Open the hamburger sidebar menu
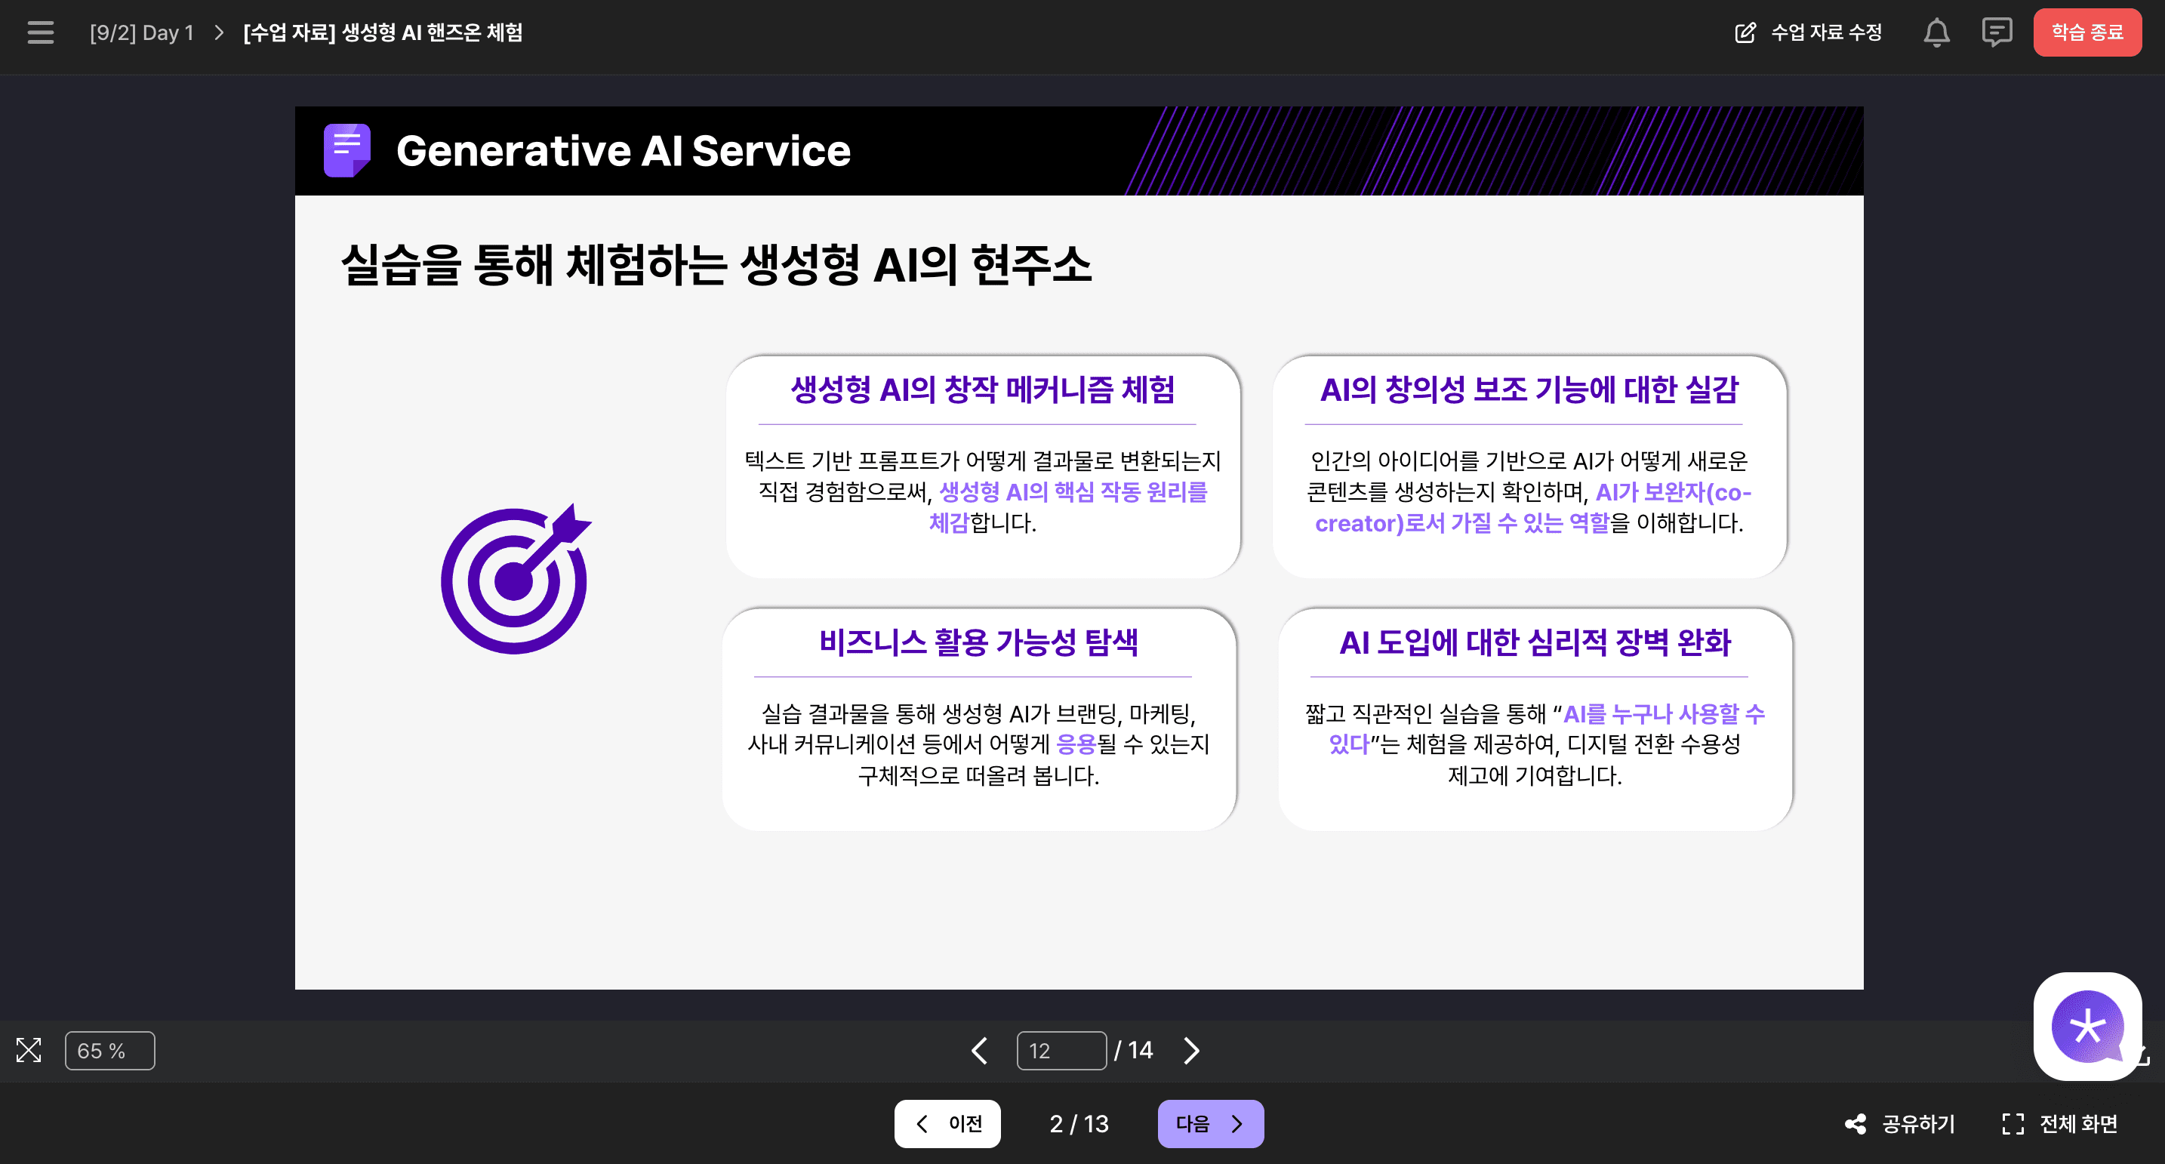Viewport: 2165px width, 1164px height. (40, 32)
